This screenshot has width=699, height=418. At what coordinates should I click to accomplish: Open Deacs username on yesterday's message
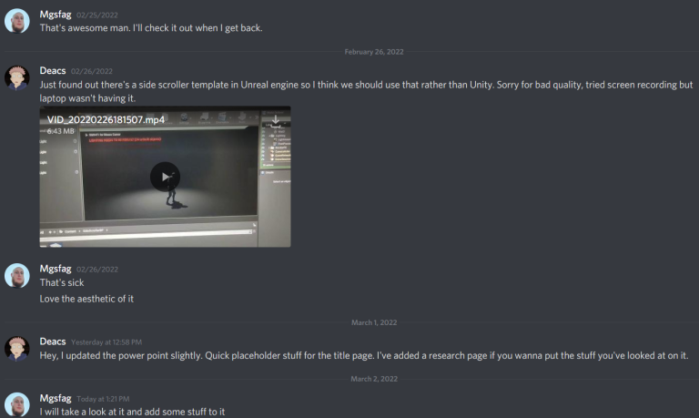(53, 342)
